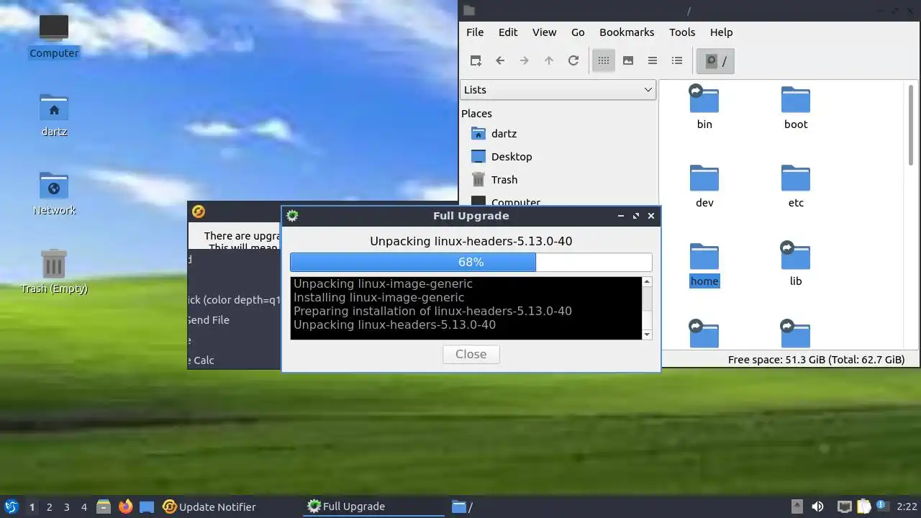Open Computer desktop icon
Viewport: 921px width, 518px height.
54,36
